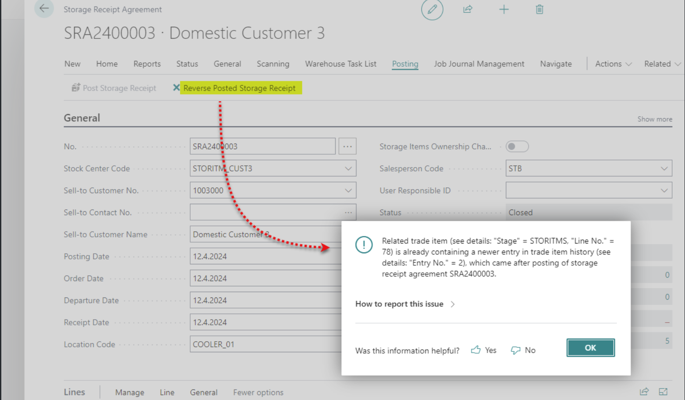Expand the Stock Center Code dropdown
This screenshot has height=400, width=685.
[348, 168]
